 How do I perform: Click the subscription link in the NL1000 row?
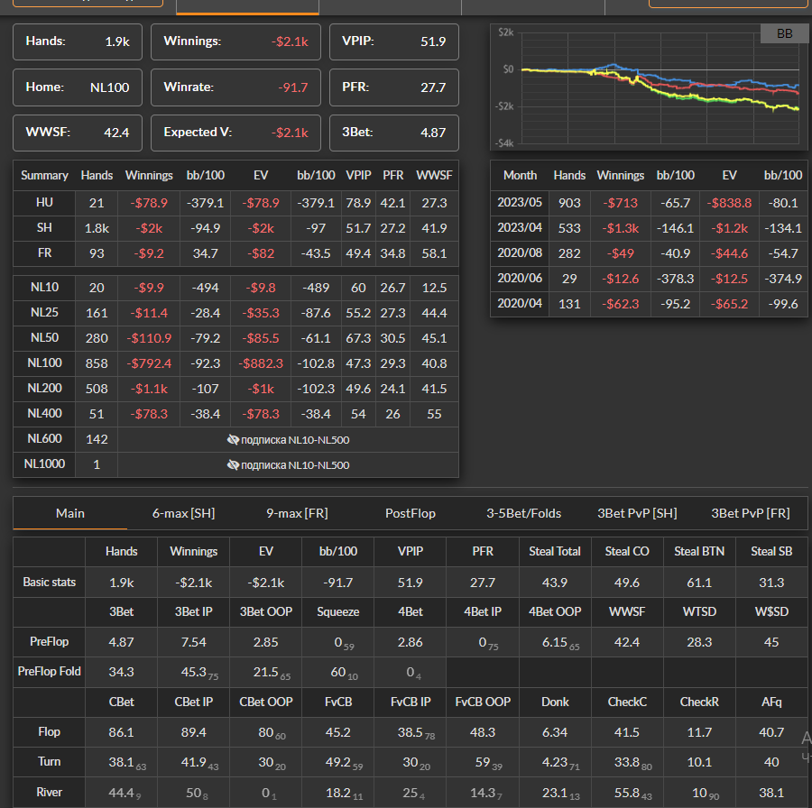294,465
